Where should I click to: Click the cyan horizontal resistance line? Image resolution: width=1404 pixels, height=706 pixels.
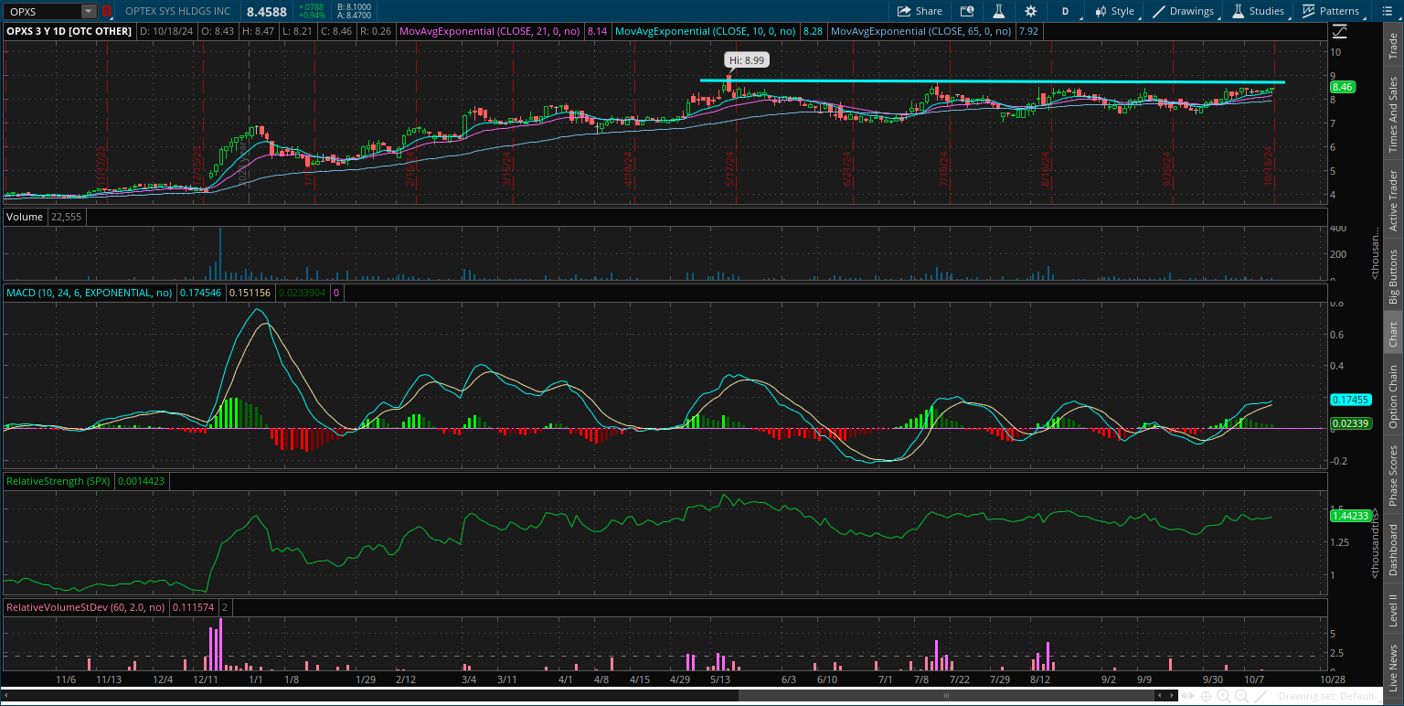[x=993, y=81]
